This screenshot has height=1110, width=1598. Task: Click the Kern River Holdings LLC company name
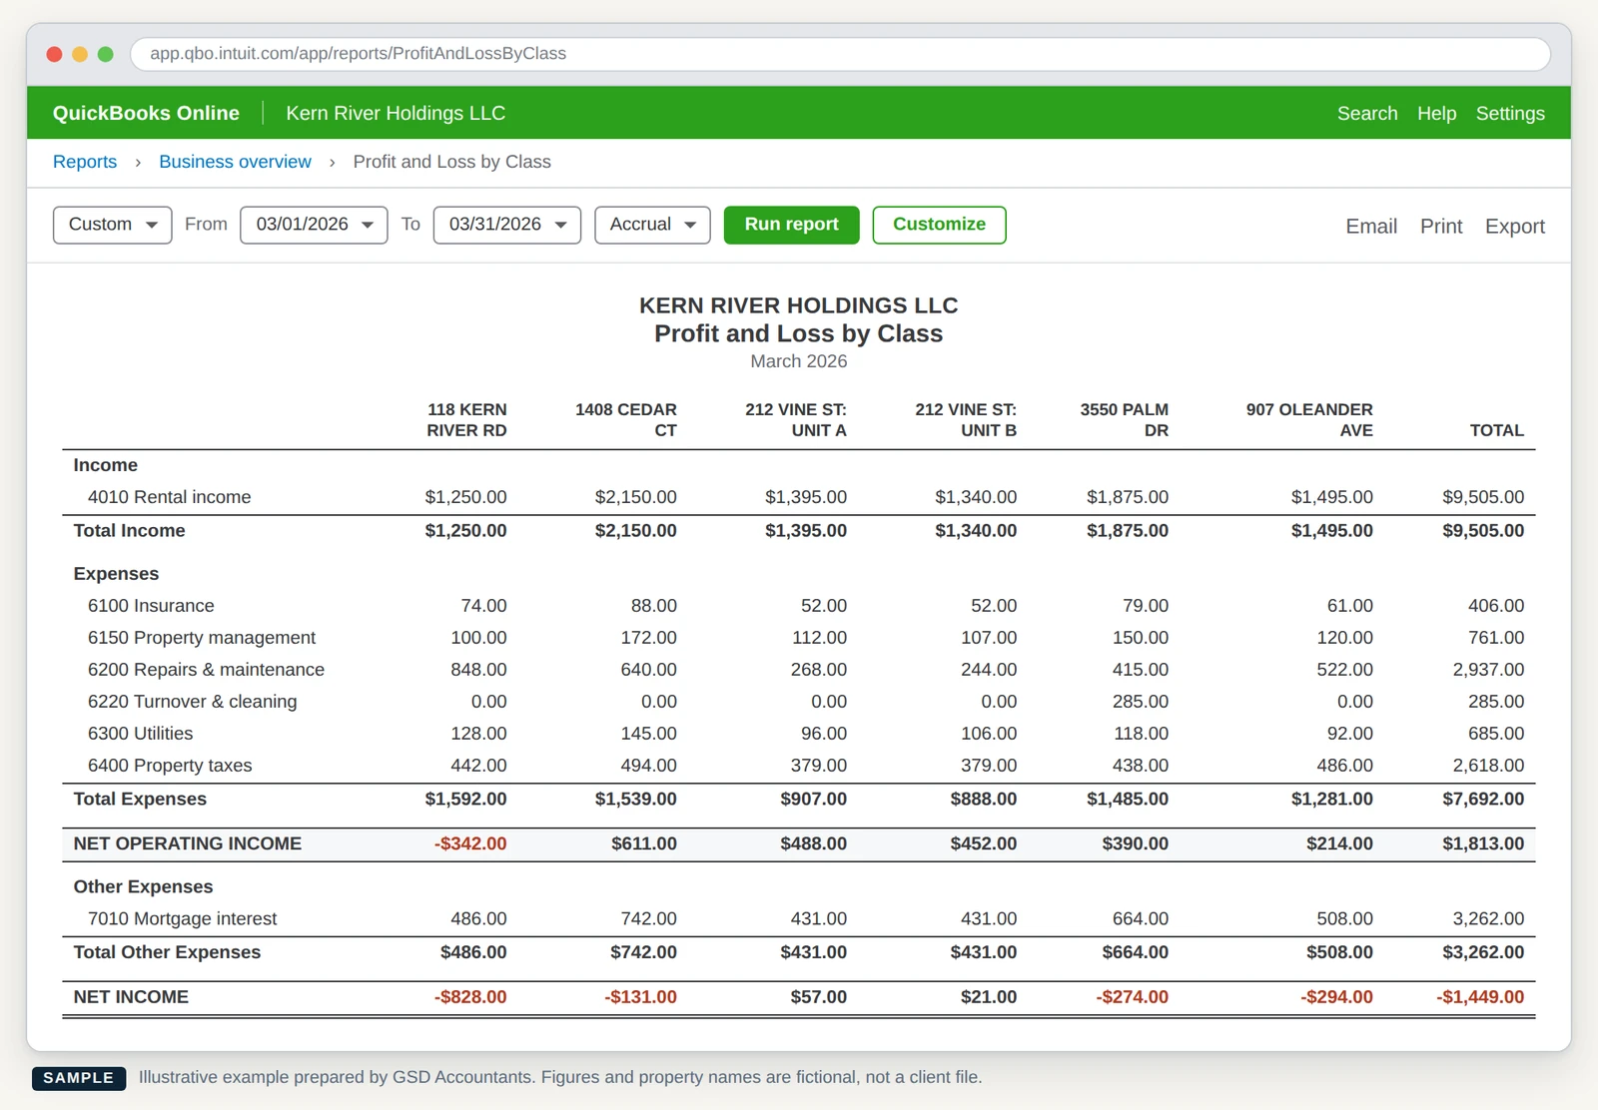(396, 113)
